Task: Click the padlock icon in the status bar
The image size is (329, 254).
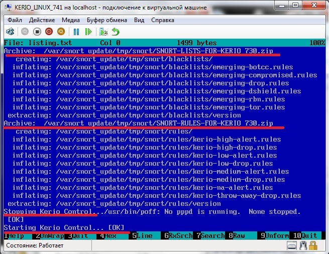Action: click(313, 245)
